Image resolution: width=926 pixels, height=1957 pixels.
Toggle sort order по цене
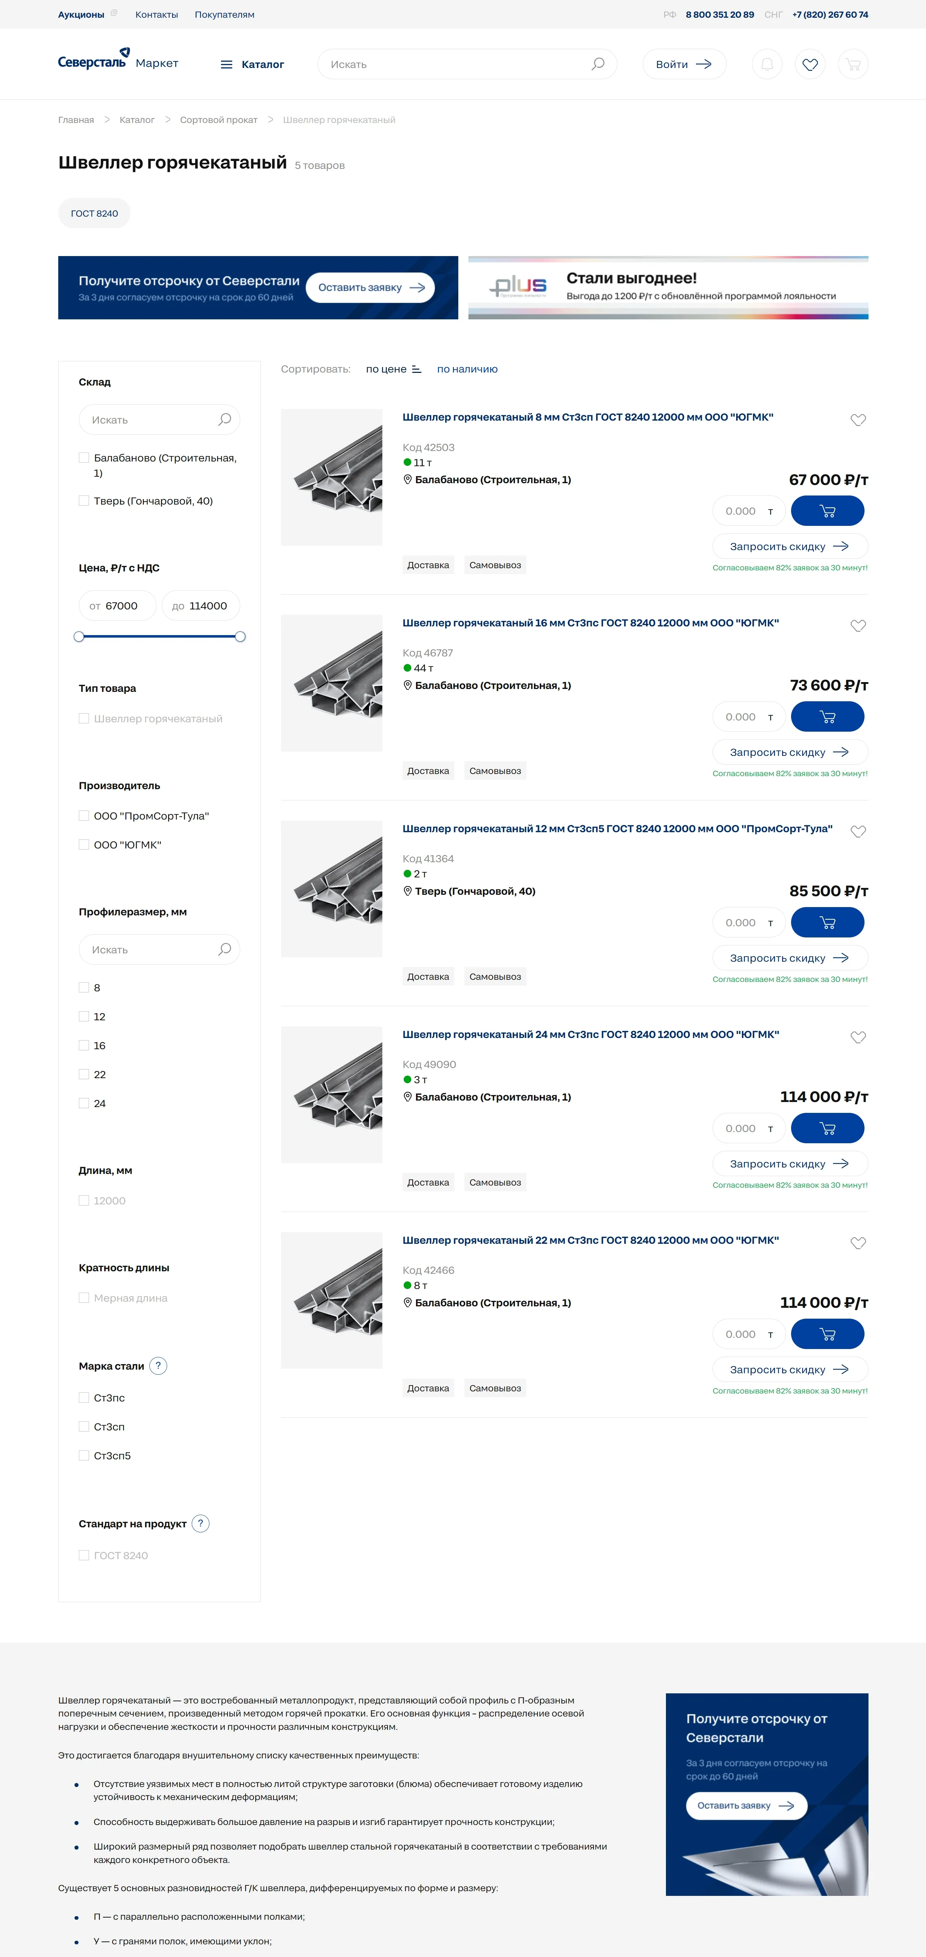394,369
